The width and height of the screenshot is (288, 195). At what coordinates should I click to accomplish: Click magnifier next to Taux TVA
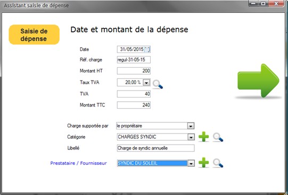[x=158, y=84]
